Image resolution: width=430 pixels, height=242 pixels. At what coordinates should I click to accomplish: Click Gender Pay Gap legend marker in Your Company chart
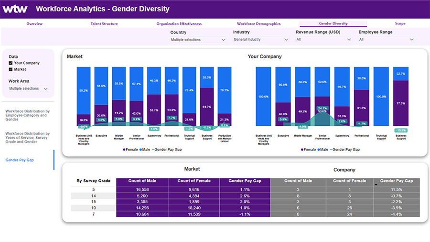(x=335, y=150)
